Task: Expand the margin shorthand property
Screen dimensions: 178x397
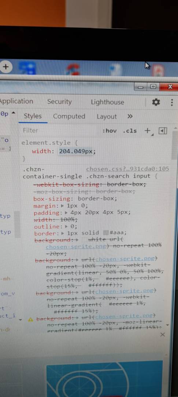Action: click(63, 205)
